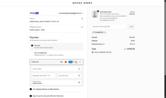Click the Shop Pay logo
The width and height of the screenshot is (166, 98).
point(34,13)
